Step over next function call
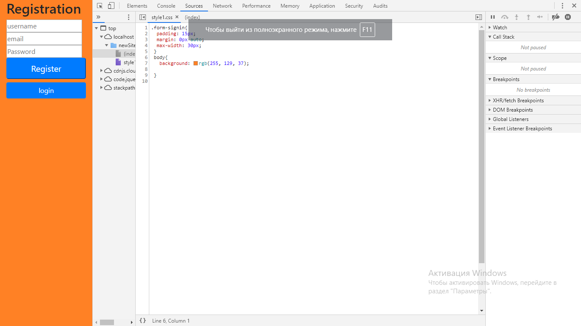The width and height of the screenshot is (581, 326). [x=504, y=17]
